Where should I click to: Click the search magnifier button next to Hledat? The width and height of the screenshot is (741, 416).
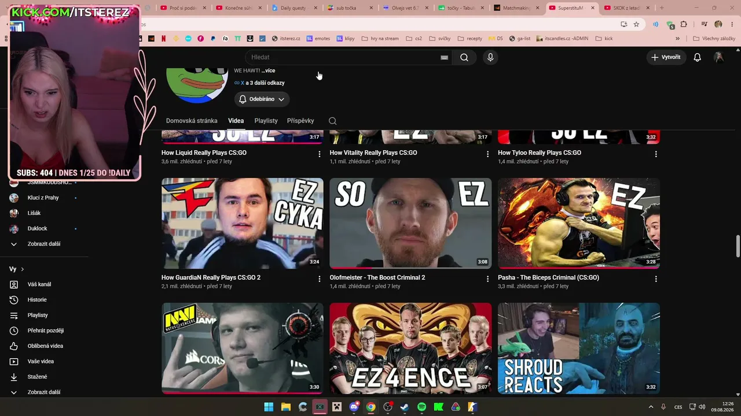(464, 57)
